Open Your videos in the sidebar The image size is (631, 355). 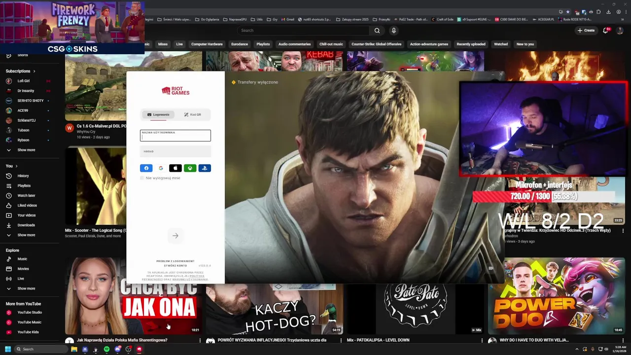[x=30, y=215]
